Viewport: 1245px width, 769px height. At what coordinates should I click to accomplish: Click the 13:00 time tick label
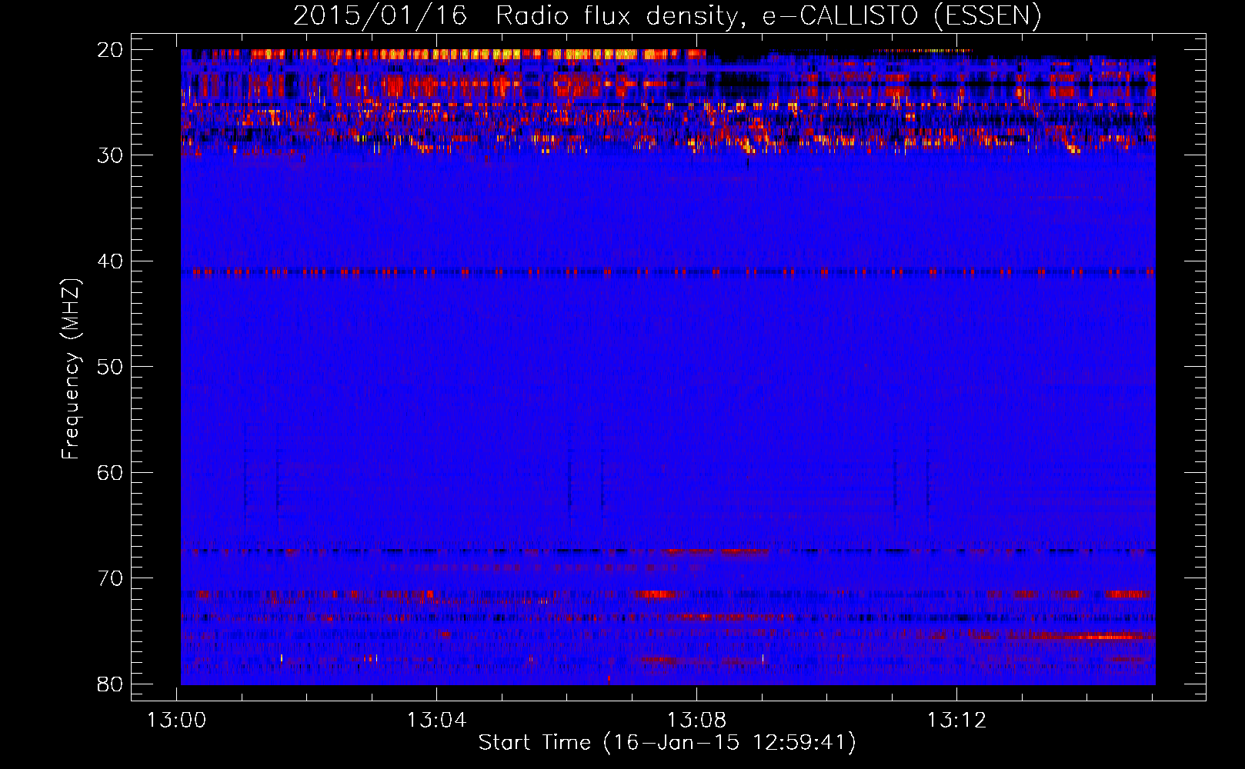click(x=178, y=721)
